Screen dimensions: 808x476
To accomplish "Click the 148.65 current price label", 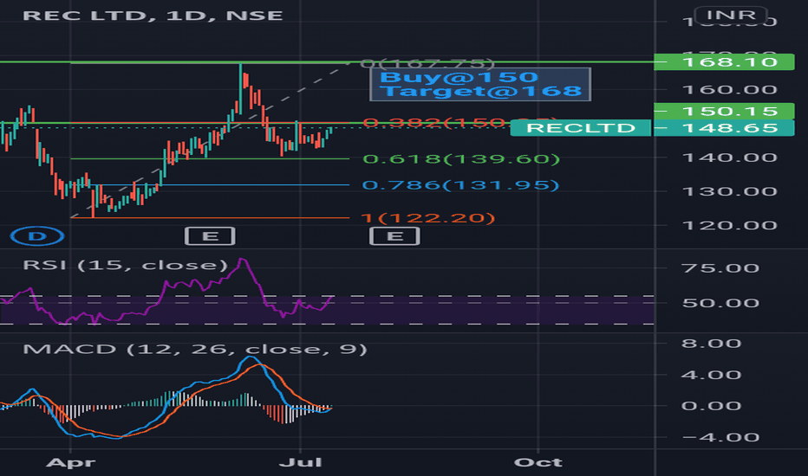I will [724, 127].
